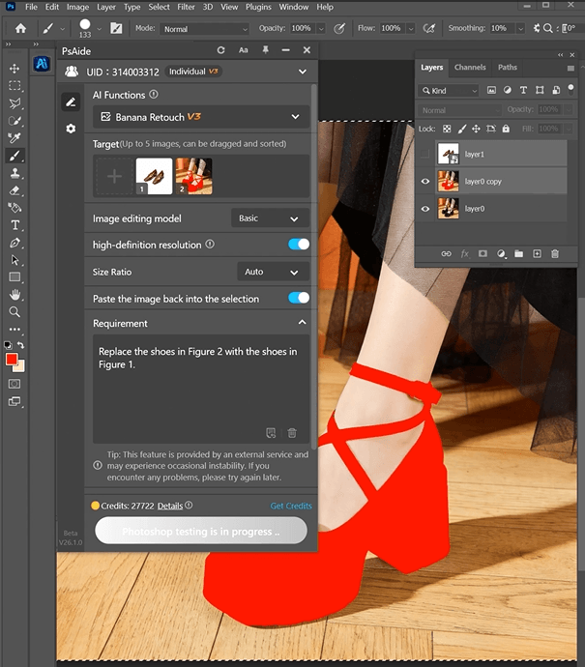Toggle lock transparent pixels
The height and width of the screenshot is (667, 585).
point(447,129)
